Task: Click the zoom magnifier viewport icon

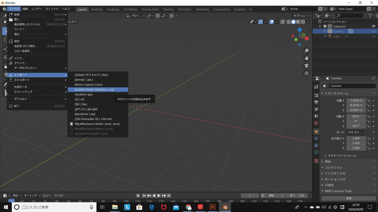Action: [306, 51]
